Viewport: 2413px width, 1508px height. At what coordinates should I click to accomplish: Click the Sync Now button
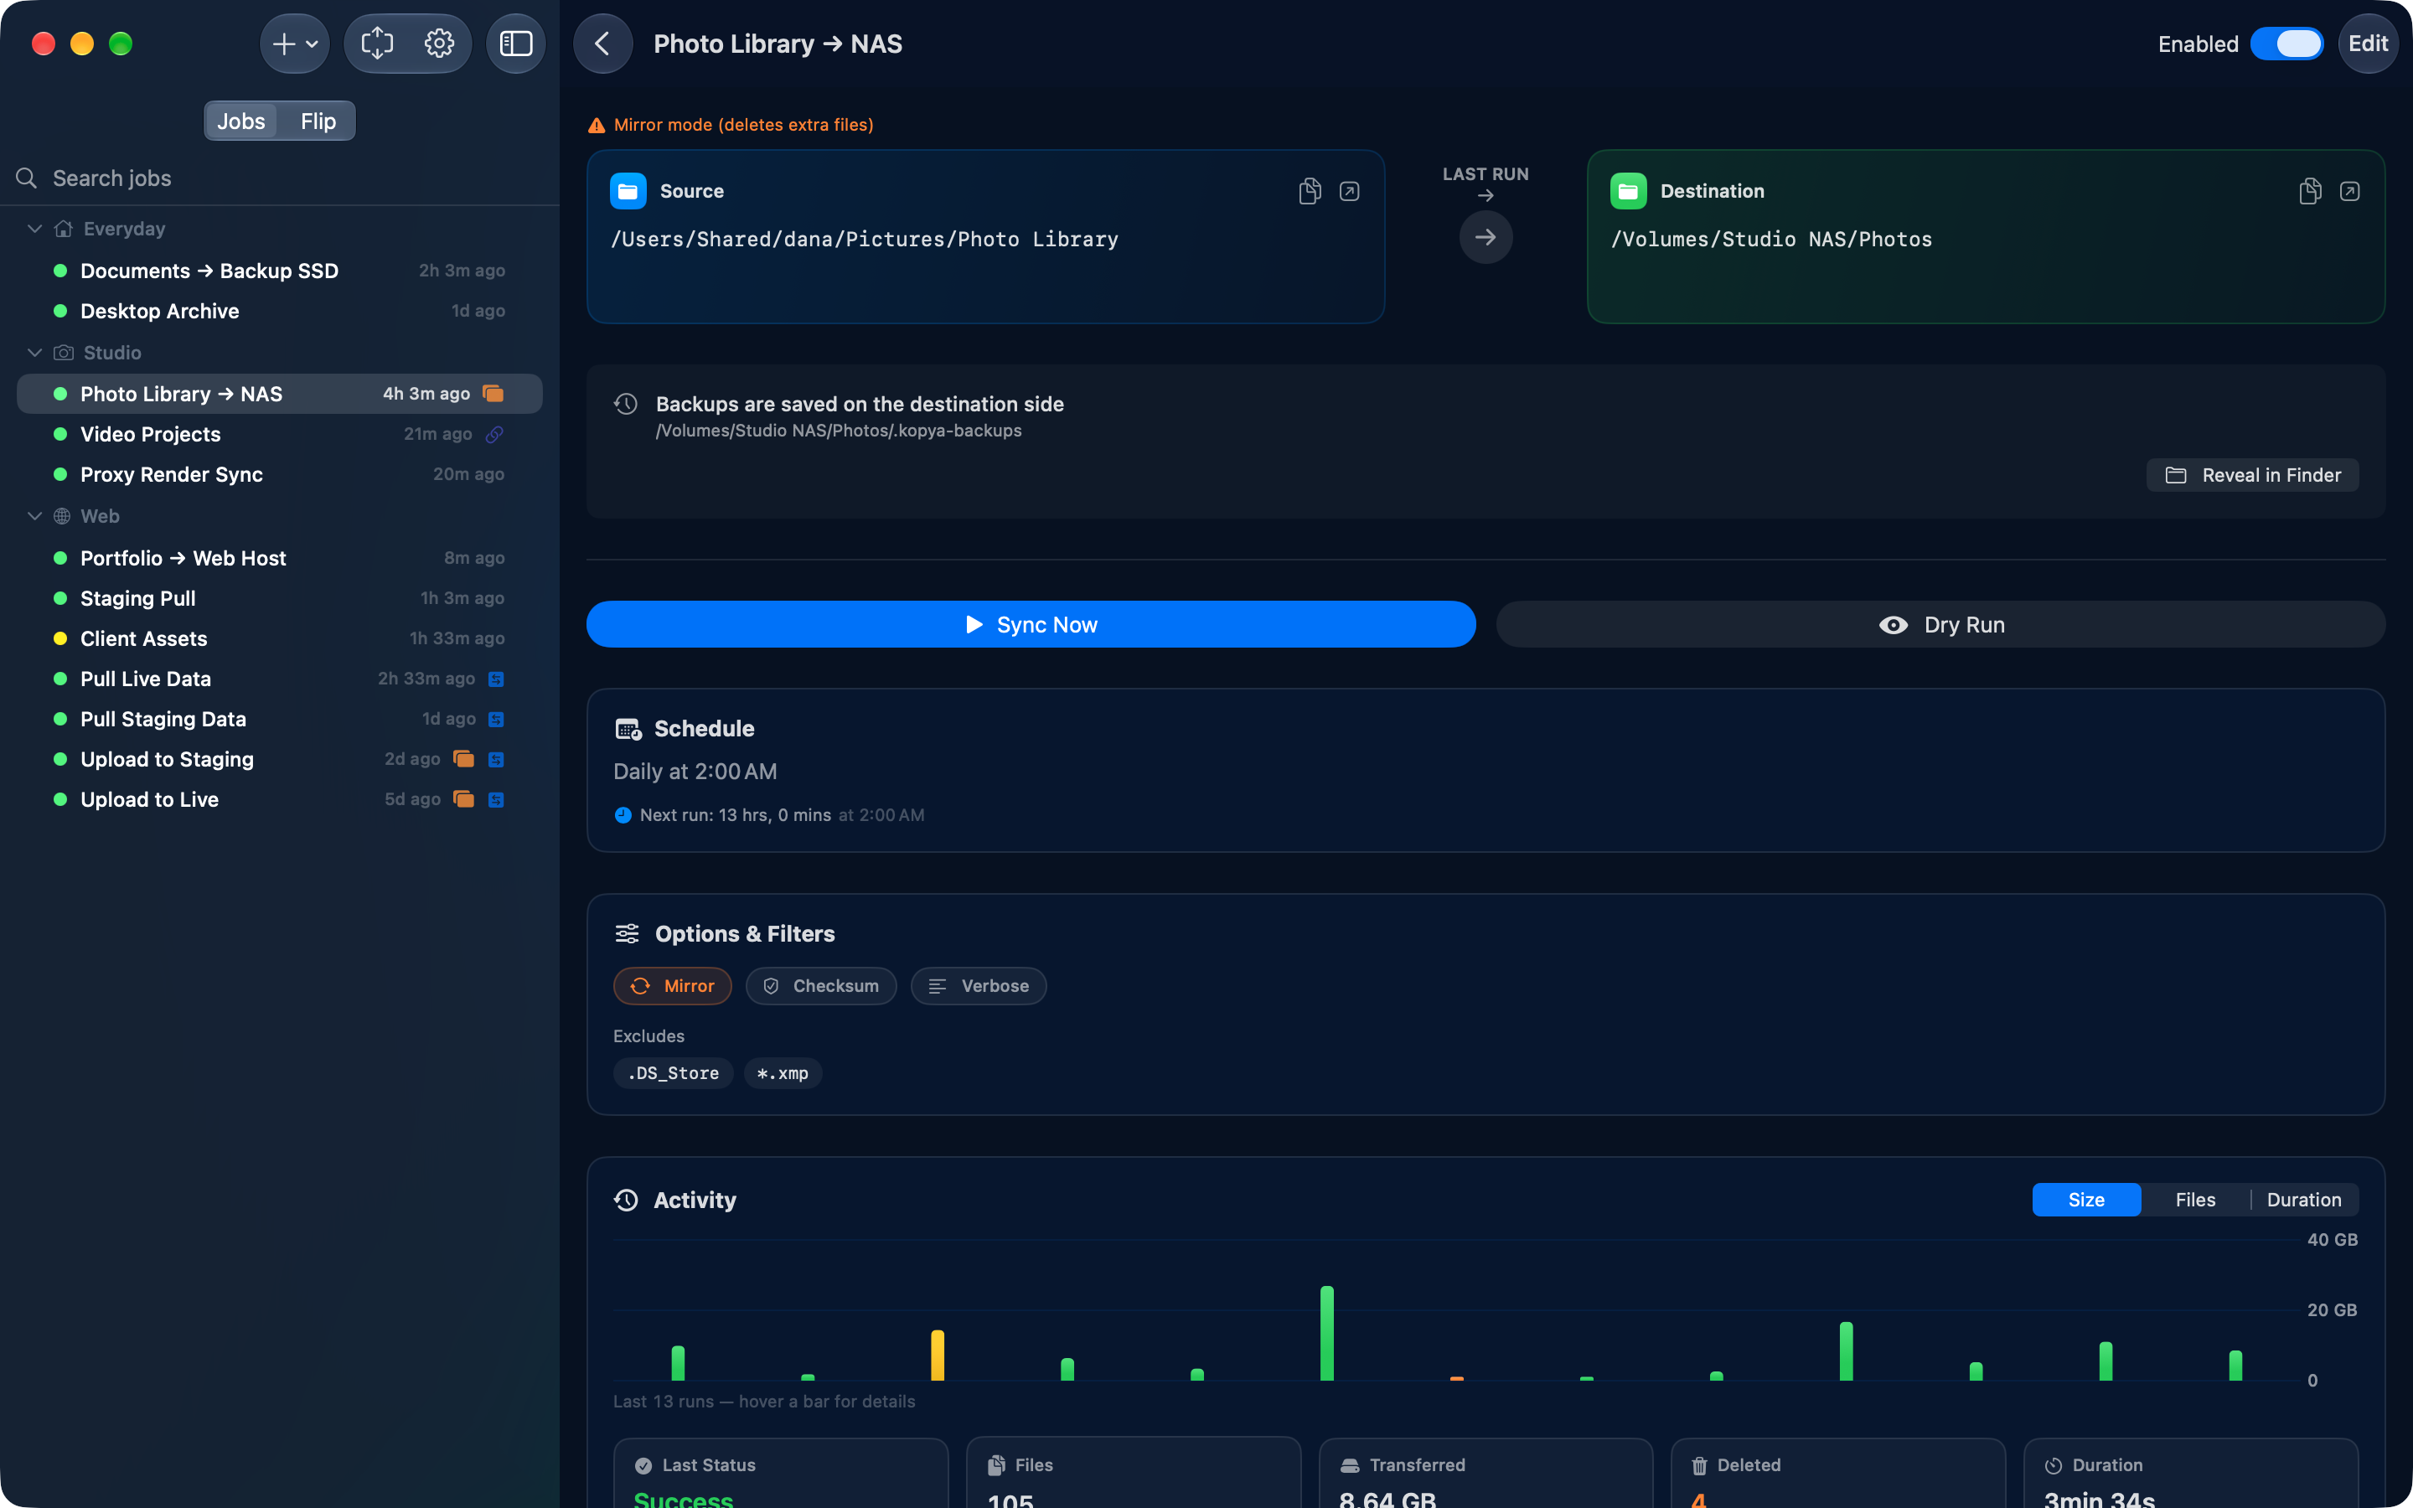1031,624
